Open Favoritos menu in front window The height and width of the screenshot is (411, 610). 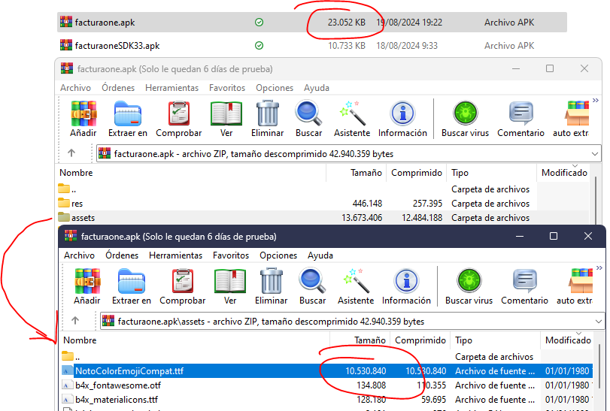[231, 255]
